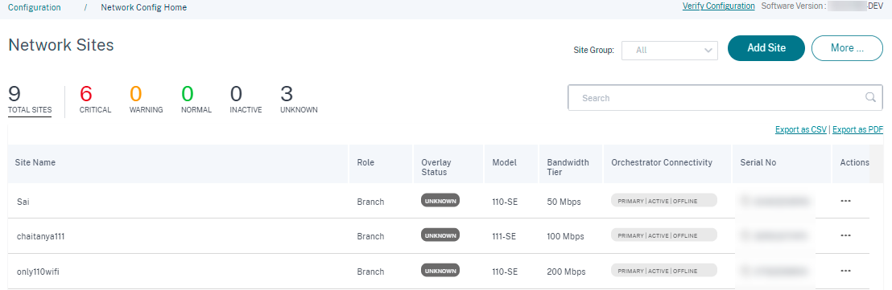Open Network Config Home breadcrumb
This screenshot has width=892, height=290.
[143, 8]
